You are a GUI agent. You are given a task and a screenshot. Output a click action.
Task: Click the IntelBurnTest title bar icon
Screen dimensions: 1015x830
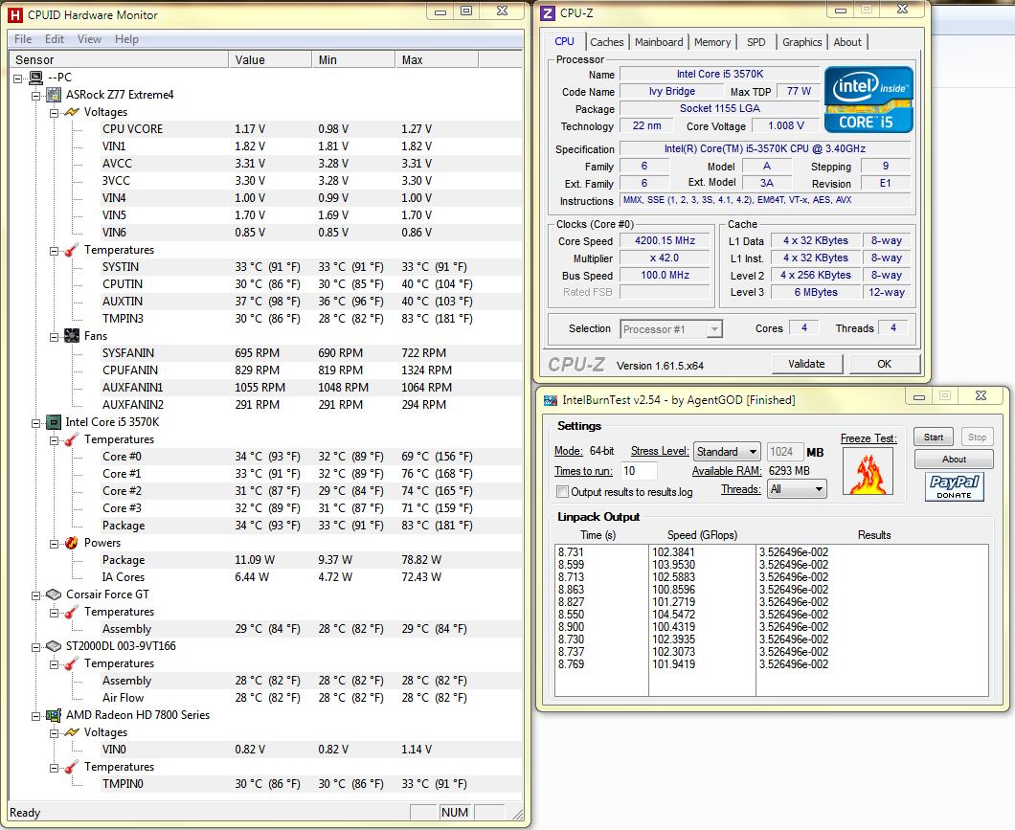point(551,400)
